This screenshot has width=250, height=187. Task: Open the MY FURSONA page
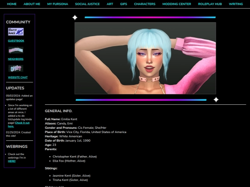pyautogui.click(x=57, y=4)
